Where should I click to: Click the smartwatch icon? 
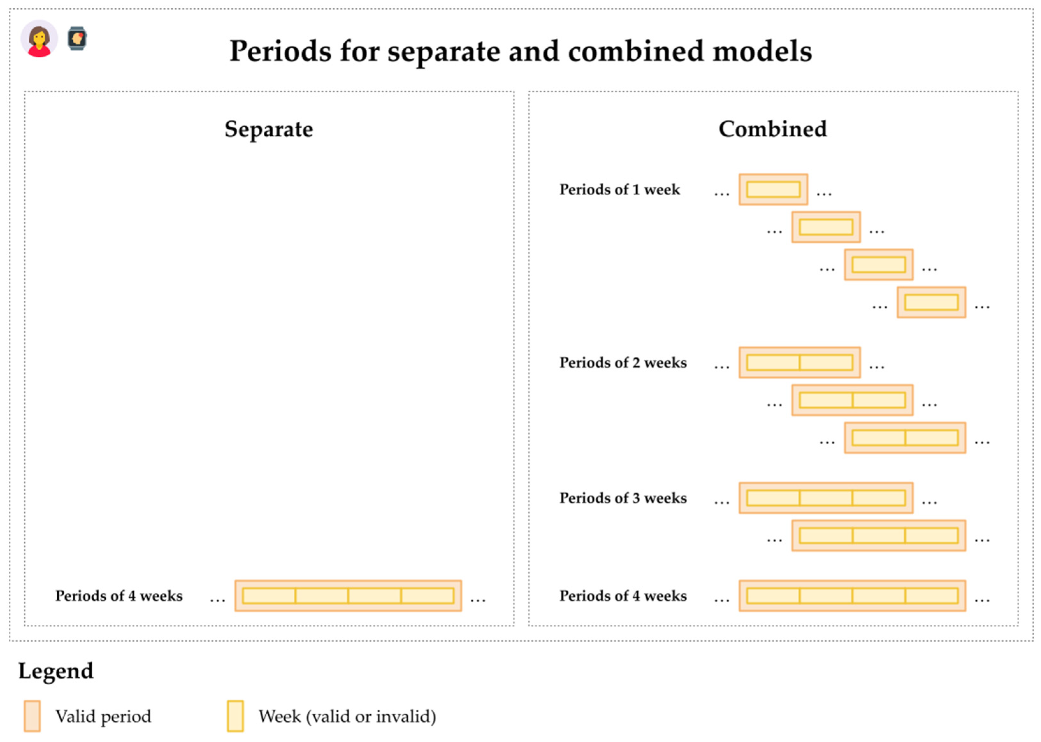click(x=77, y=39)
